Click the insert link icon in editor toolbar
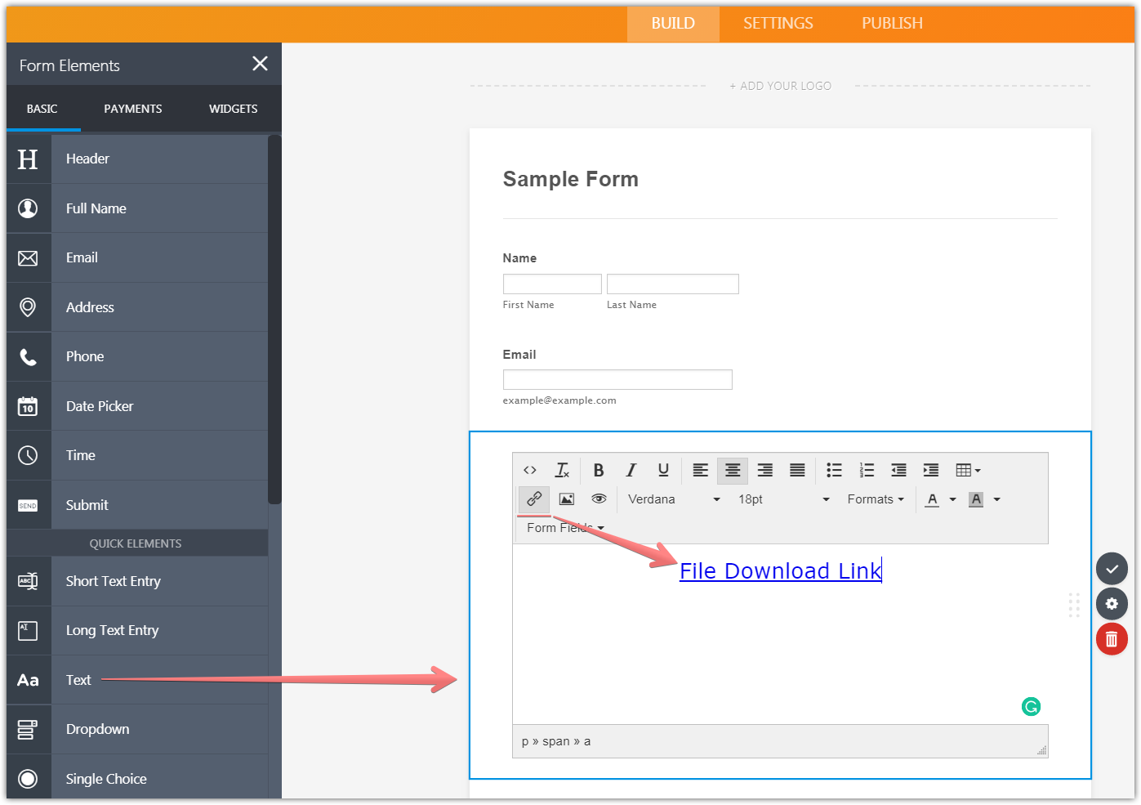1141x805 pixels. (x=534, y=499)
